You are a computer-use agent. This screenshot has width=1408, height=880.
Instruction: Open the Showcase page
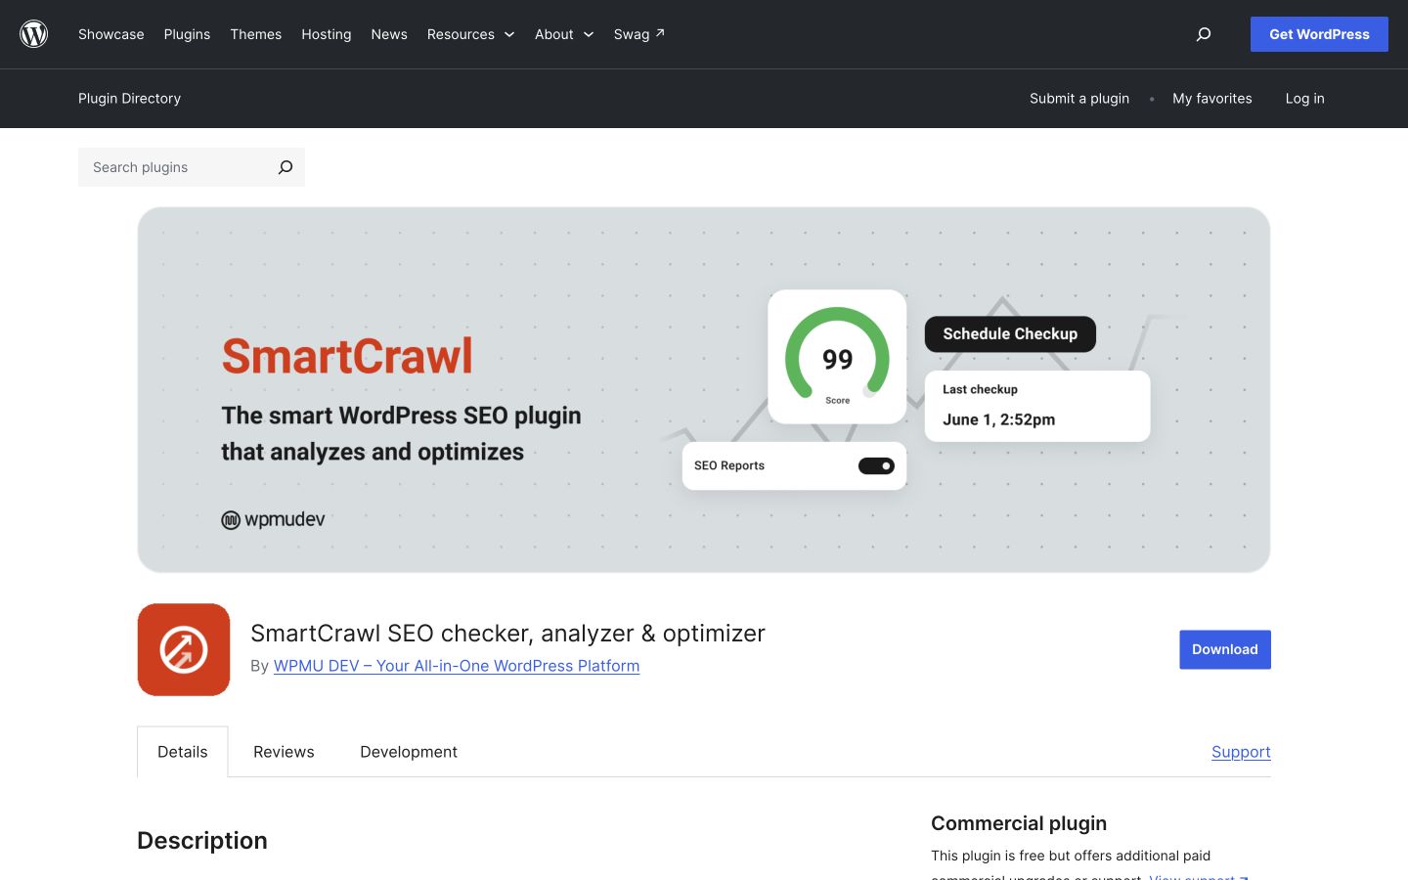click(x=111, y=34)
